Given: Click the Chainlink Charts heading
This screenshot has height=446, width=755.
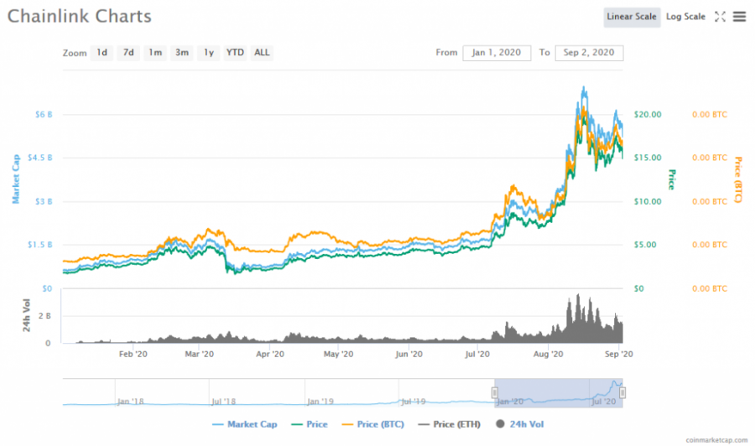Looking at the screenshot, I should [x=80, y=17].
